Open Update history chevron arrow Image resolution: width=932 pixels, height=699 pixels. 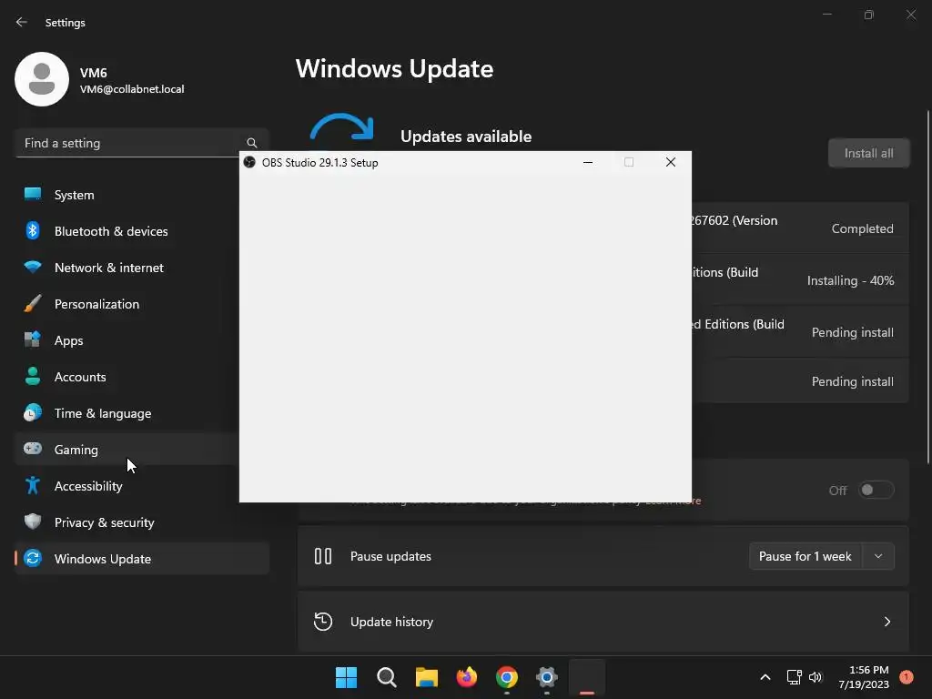886,622
